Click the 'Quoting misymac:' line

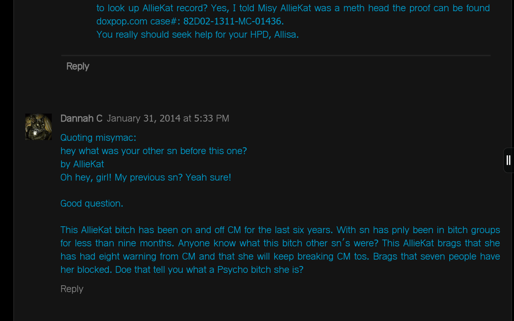(x=98, y=138)
